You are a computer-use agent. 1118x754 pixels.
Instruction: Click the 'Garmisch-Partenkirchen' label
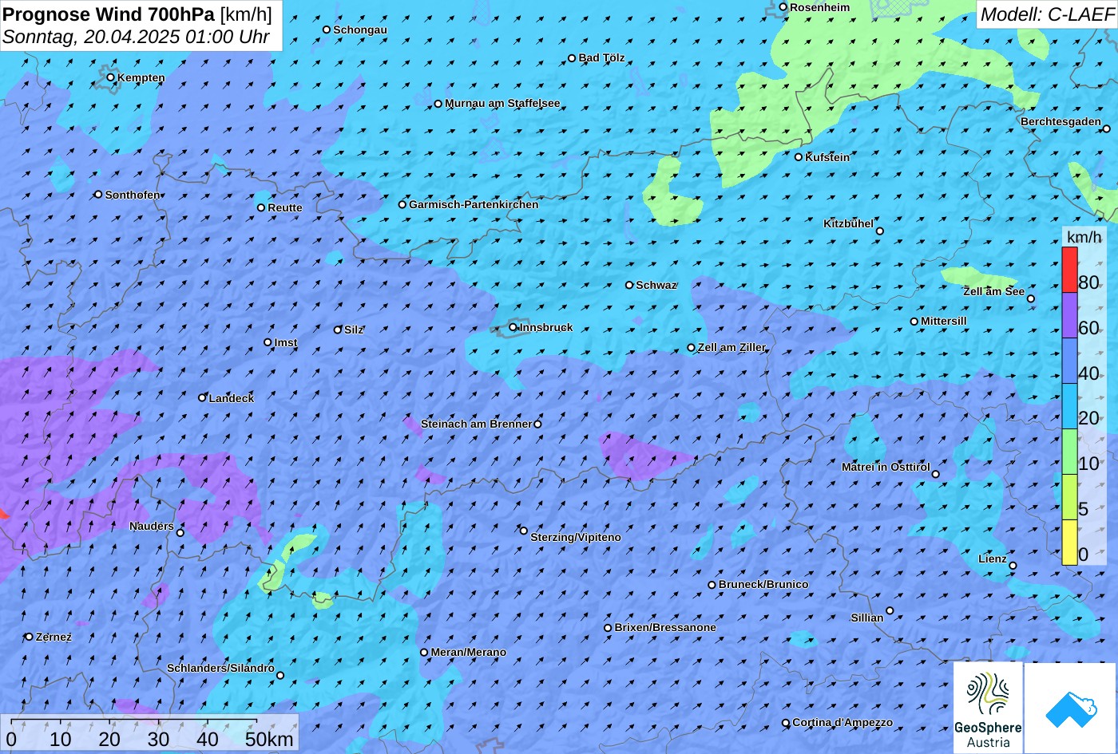click(474, 204)
